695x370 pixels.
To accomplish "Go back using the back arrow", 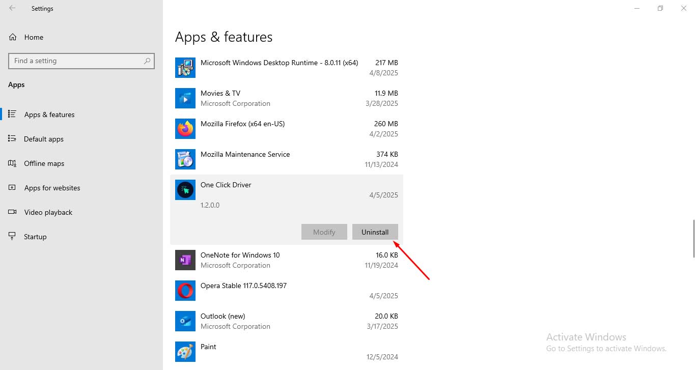I will click(12, 8).
